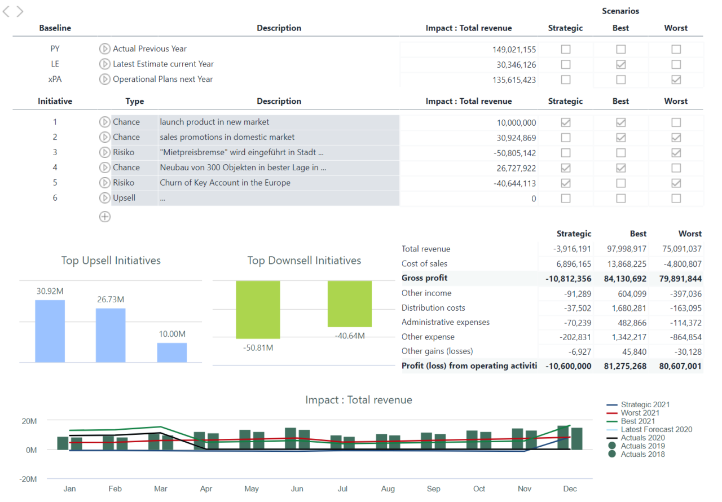Select the 30.92M upsell bar
Image resolution: width=722 pixels, height=502 pixels.
coord(50,331)
